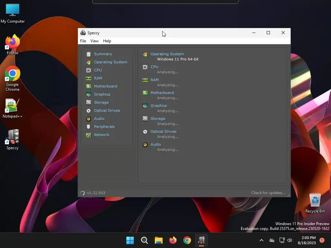This screenshot has width=331, height=248.
Task: Select Storage label in sidebar
Action: pos(101,102)
